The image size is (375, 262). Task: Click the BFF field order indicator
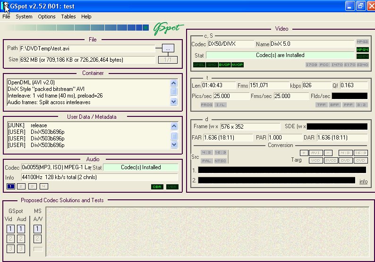(x=334, y=105)
